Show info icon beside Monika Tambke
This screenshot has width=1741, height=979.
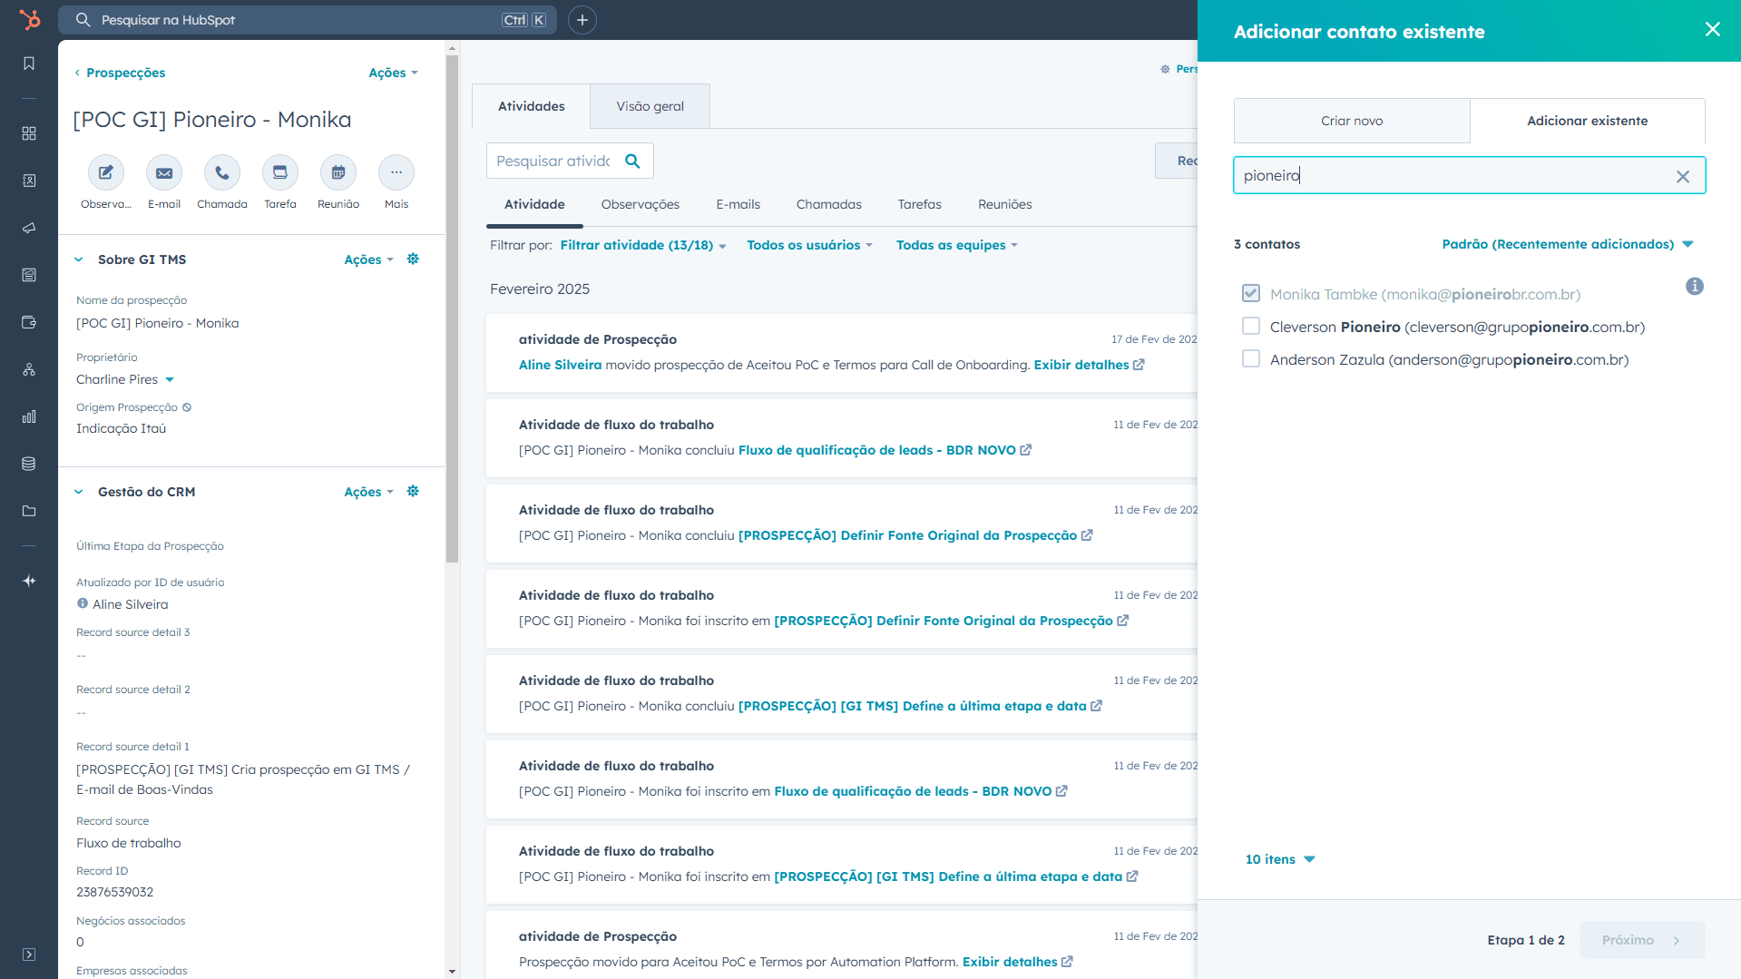1695,287
